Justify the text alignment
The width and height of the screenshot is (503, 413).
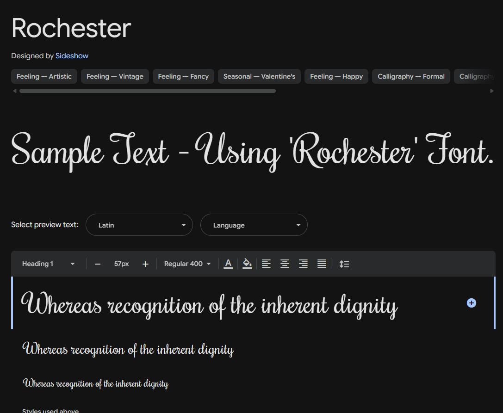click(322, 264)
